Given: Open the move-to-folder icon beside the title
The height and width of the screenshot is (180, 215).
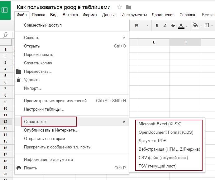Looking at the screenshot, I should point(128,7).
